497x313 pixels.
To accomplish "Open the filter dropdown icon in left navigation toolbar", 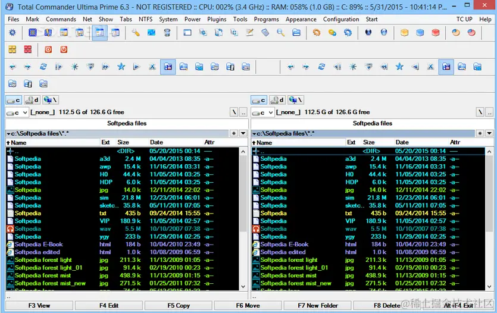I will click(90, 67).
